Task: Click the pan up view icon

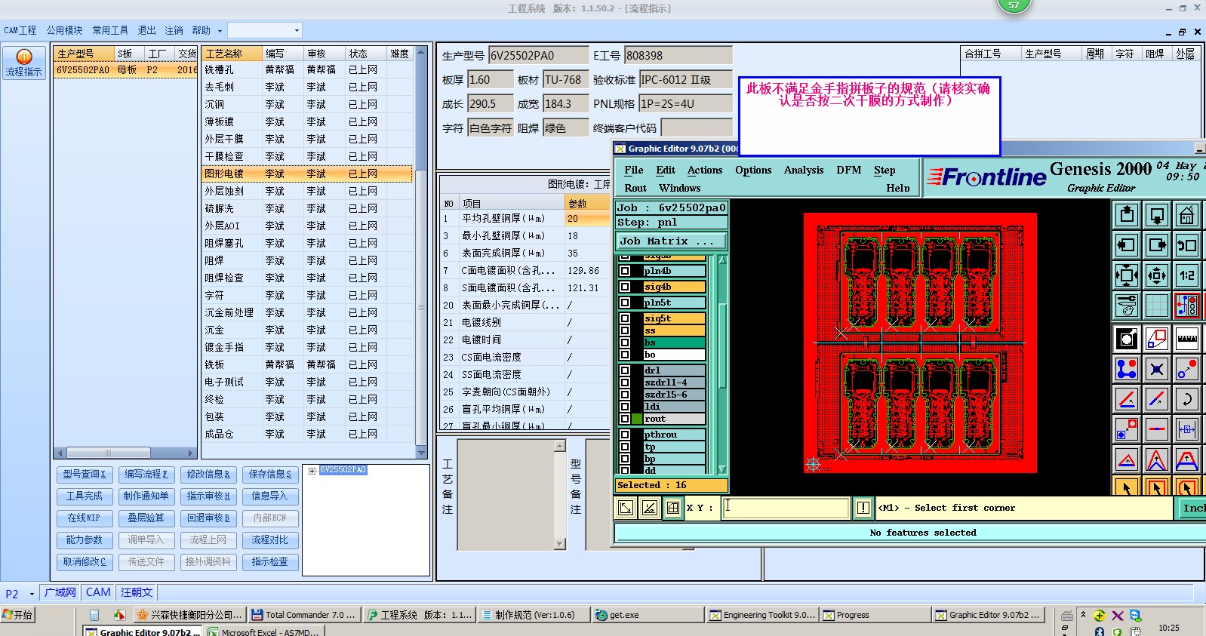Action: coord(1127,215)
